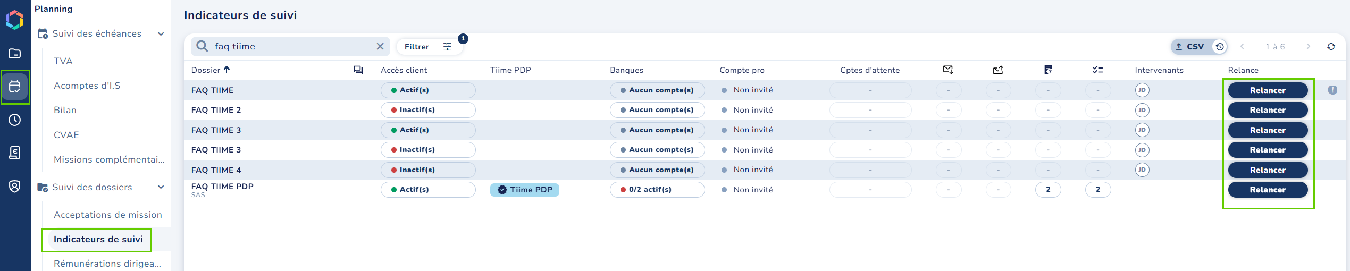Open Acceptations de mission menu item
The height and width of the screenshot is (271, 1350).
(108, 215)
